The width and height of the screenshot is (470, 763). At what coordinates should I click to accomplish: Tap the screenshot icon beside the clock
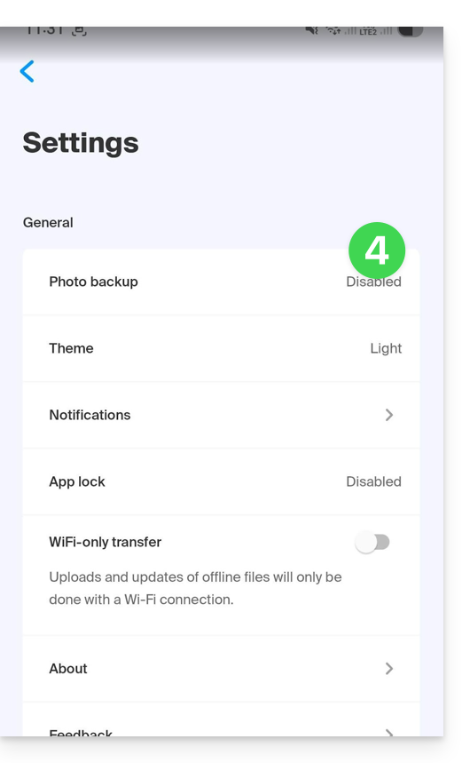(79, 31)
